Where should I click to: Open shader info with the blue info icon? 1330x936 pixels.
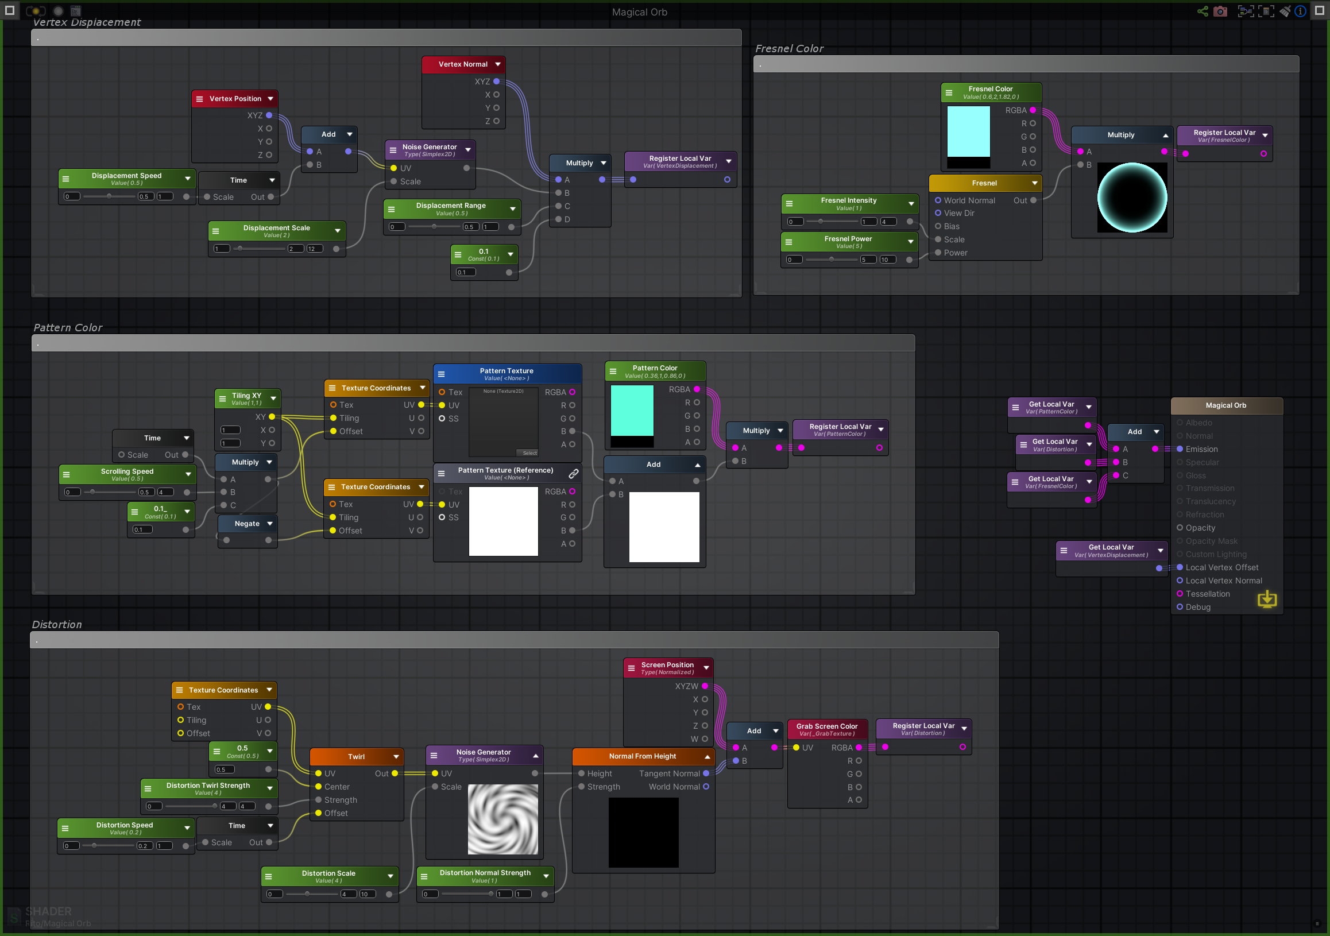tap(1302, 11)
